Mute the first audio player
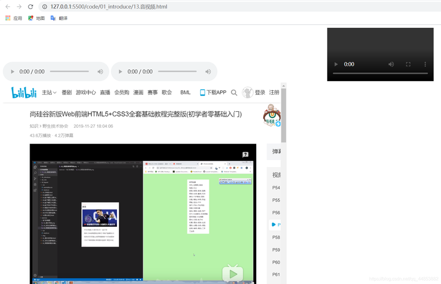The height and width of the screenshot is (284, 441). tap(100, 72)
